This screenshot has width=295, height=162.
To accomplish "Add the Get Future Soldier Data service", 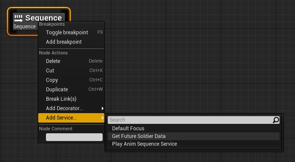I will pyautogui.click(x=194, y=136).
